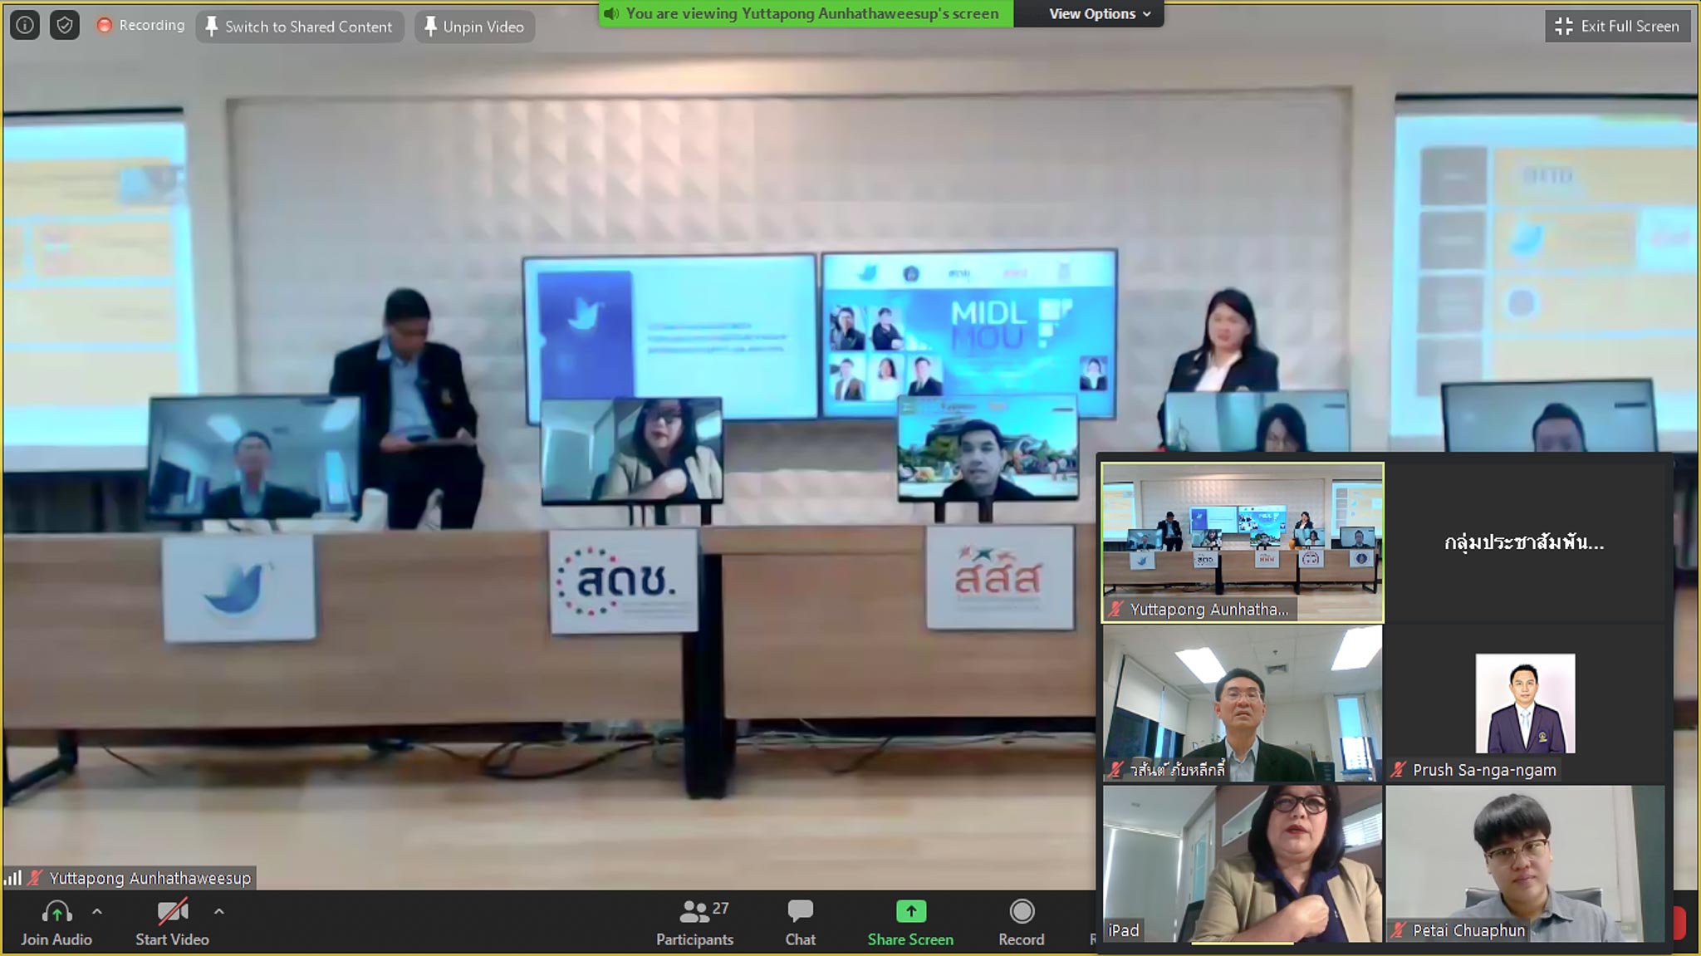Viewport: 1701px width, 956px height.
Task: Click the Record icon
Action: tap(1021, 912)
